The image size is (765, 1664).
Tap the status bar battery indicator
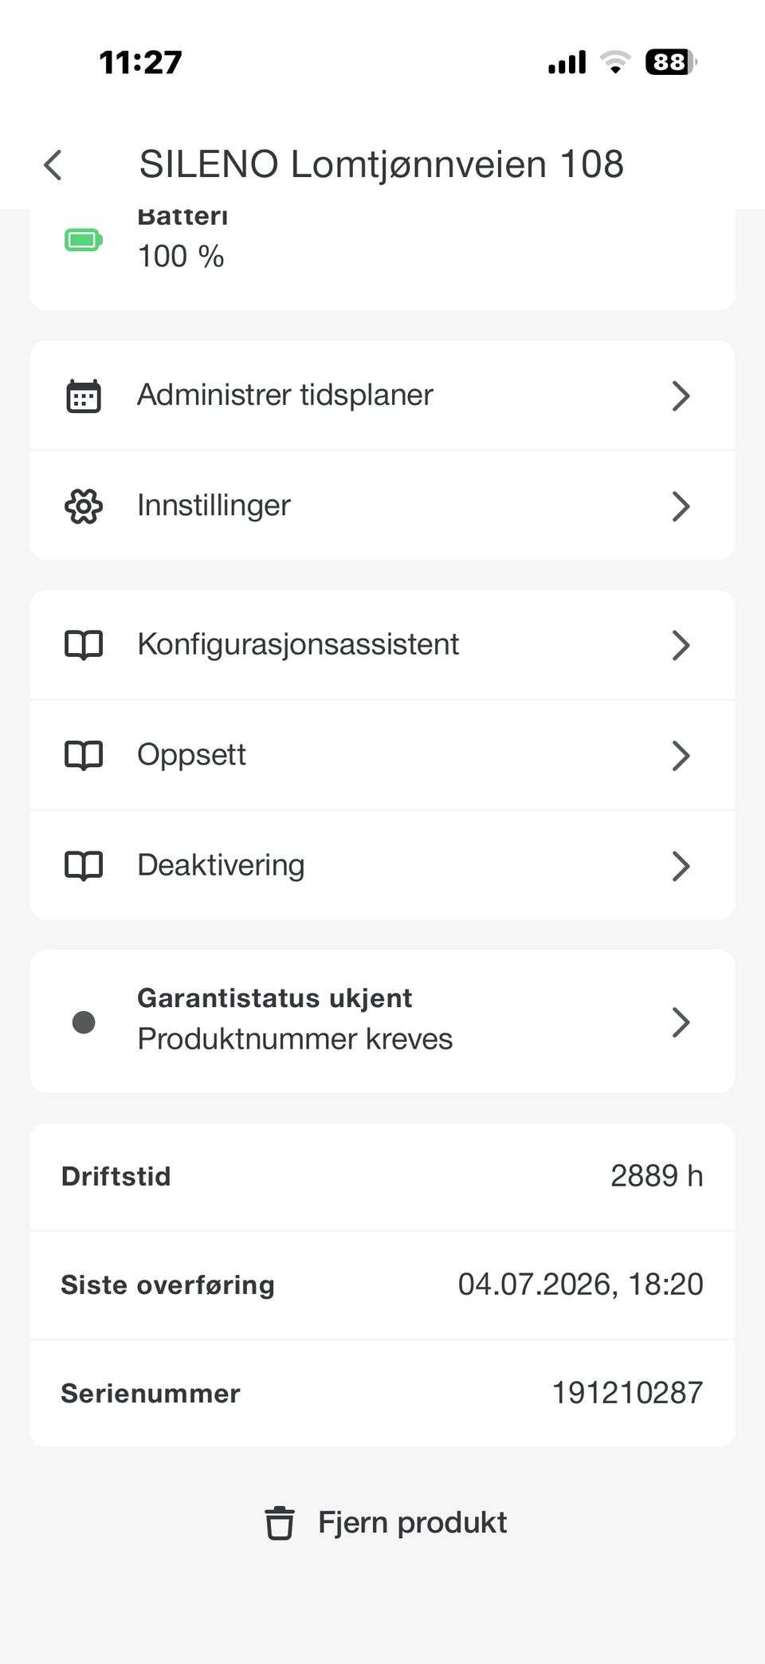[x=671, y=62]
